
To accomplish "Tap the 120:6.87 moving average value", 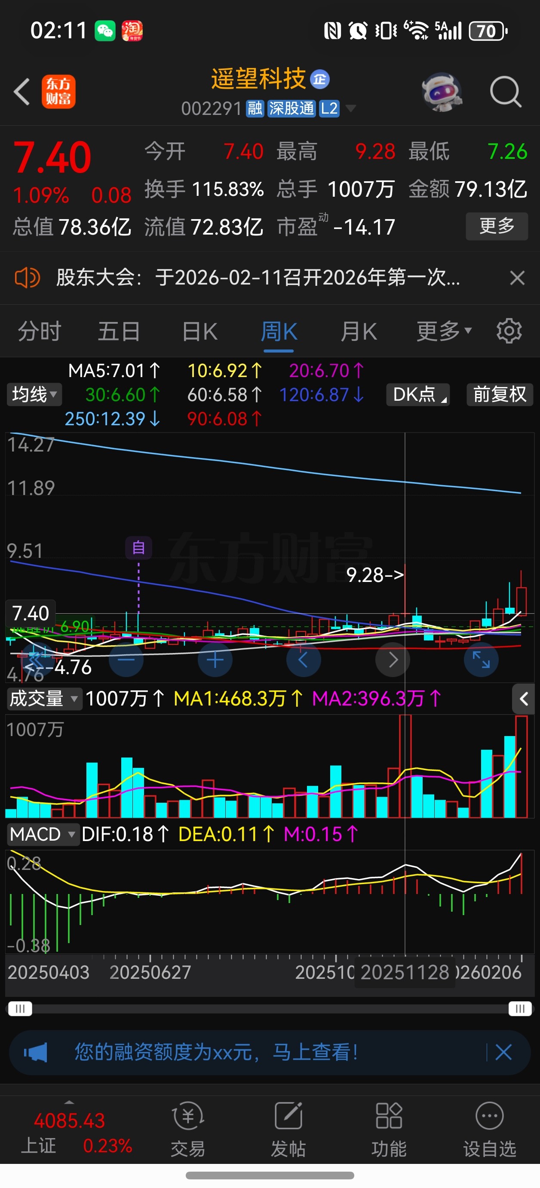I will [322, 395].
